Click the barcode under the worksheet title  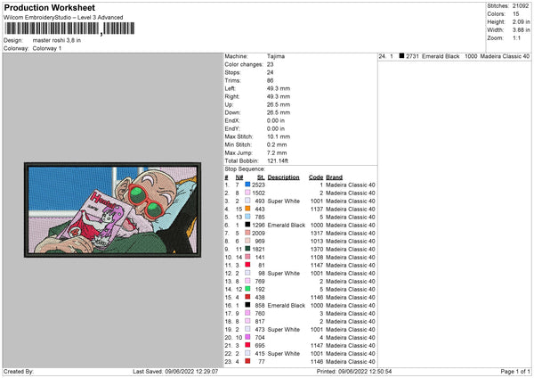tap(69, 29)
